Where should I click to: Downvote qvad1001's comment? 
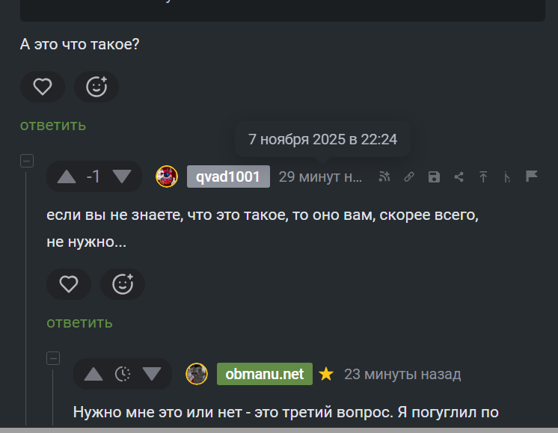pos(121,176)
